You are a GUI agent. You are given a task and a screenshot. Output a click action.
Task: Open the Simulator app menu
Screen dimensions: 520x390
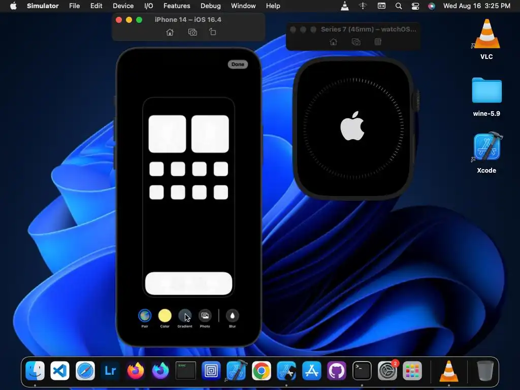[x=43, y=6]
